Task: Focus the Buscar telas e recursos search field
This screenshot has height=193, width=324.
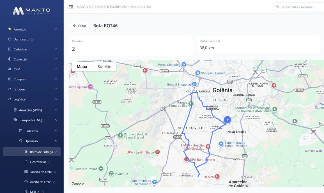Action: coord(298,7)
